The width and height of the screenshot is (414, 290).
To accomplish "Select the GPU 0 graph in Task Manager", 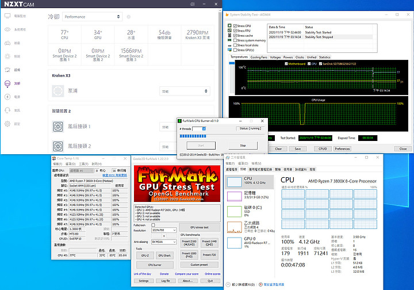I will [234, 243].
